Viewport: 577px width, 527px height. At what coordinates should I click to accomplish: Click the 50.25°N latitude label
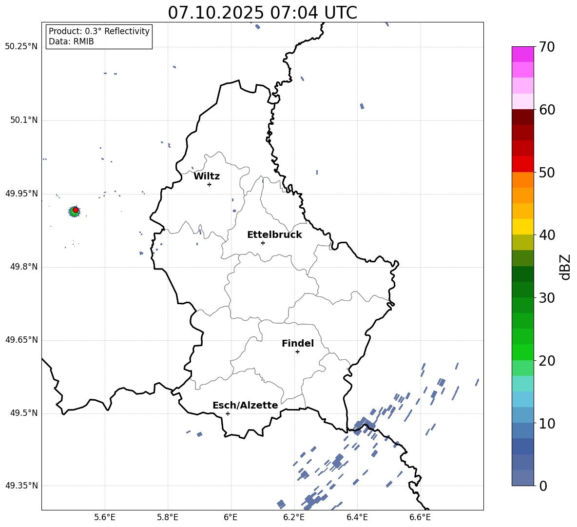(21, 47)
